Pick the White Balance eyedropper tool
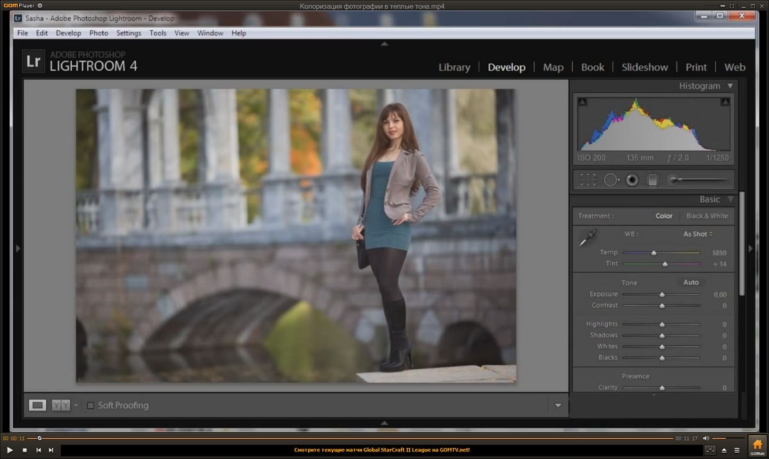The image size is (769, 459). coord(588,238)
